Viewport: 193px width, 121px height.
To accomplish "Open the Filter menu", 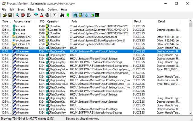I will tap(31, 10).
